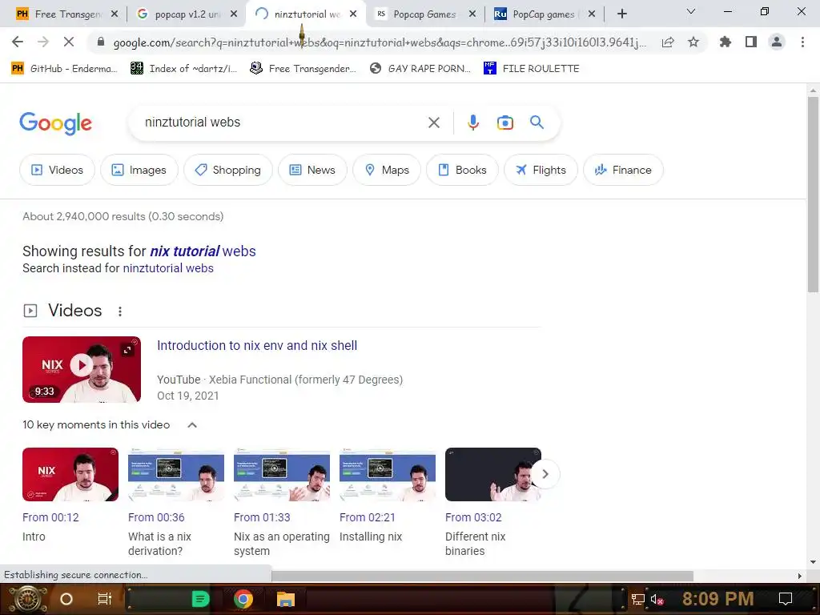Open the 8:09 PM taskbar clock
820x615 pixels.
[717, 599]
